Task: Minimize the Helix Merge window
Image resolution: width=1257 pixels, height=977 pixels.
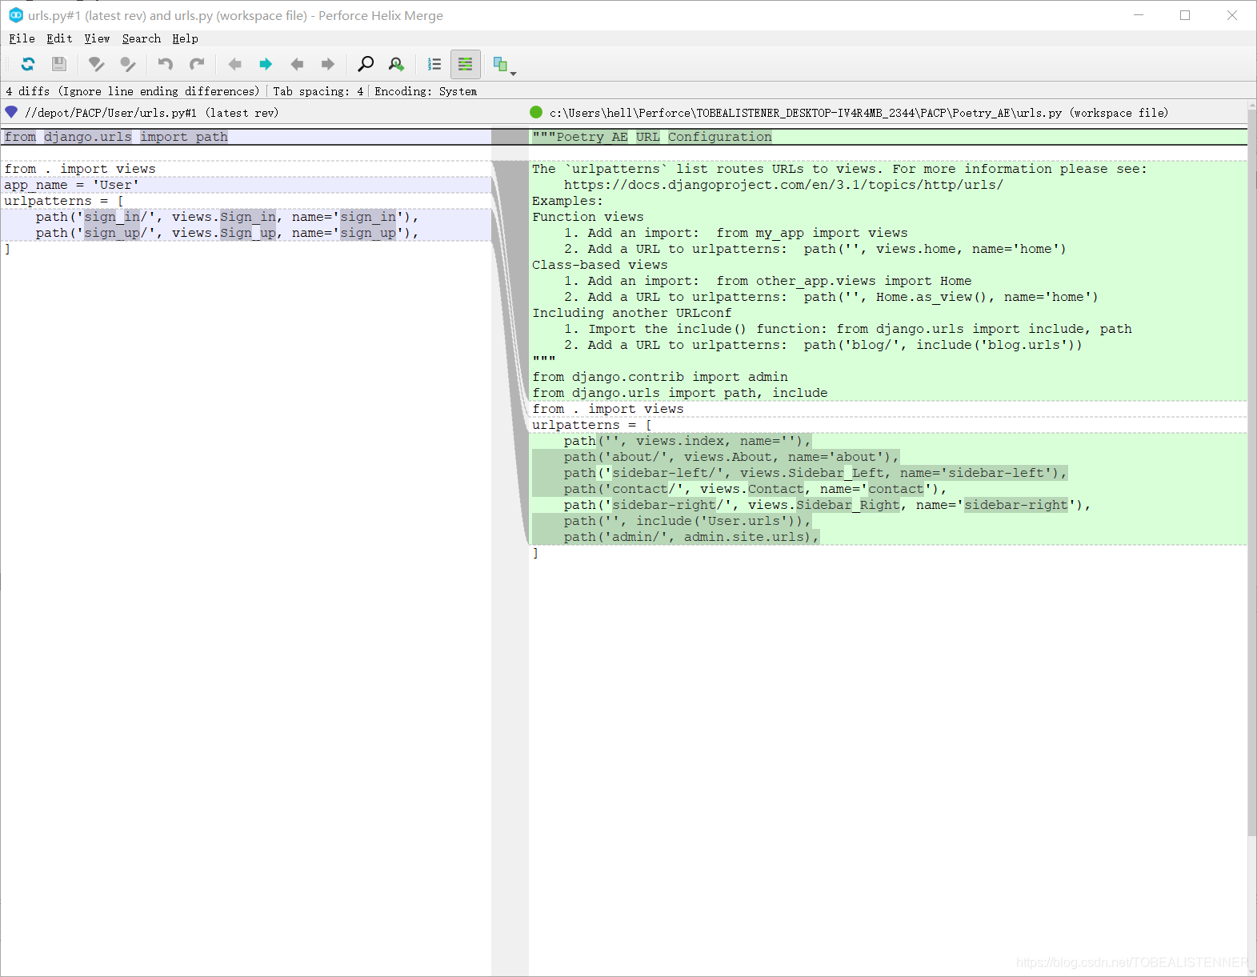Action: (1139, 15)
